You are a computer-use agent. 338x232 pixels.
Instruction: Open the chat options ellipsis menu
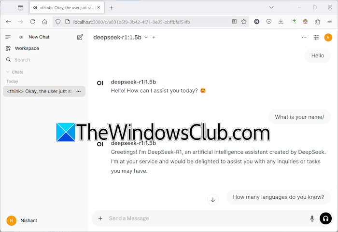coord(304,37)
